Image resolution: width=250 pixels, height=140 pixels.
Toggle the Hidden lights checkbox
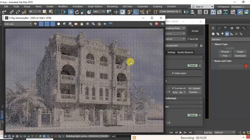point(173,73)
